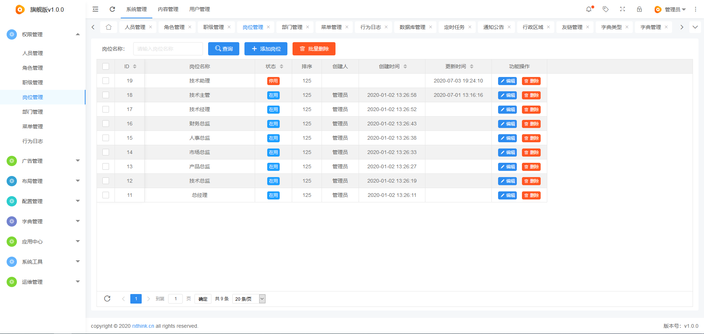
Task: Collapse the sidebar using the hamburger icon
Action: pos(95,9)
